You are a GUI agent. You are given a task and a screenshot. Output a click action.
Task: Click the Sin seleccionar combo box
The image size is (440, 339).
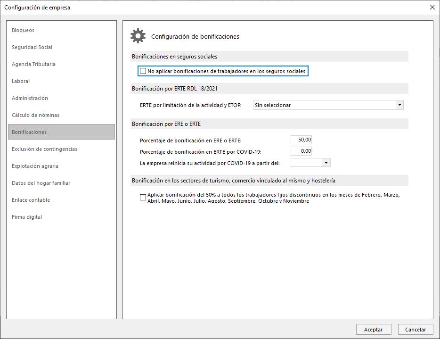click(x=328, y=105)
